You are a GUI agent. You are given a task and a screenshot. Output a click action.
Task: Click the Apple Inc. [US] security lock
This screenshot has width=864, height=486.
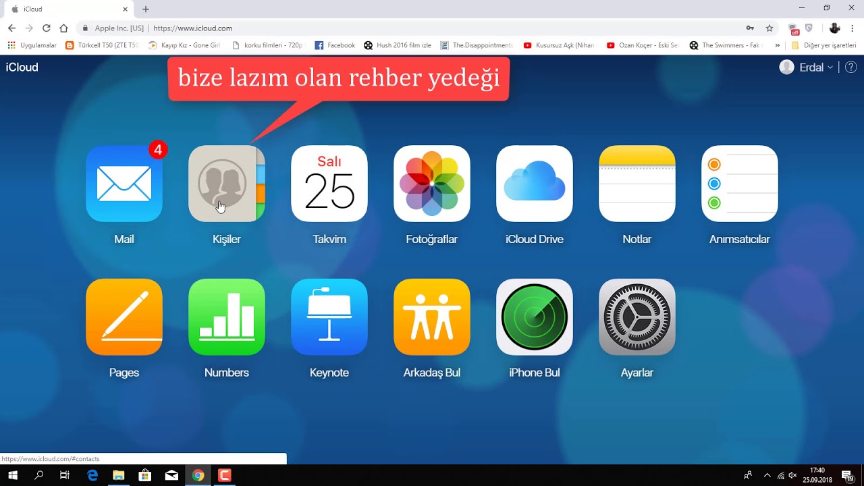[113, 28]
